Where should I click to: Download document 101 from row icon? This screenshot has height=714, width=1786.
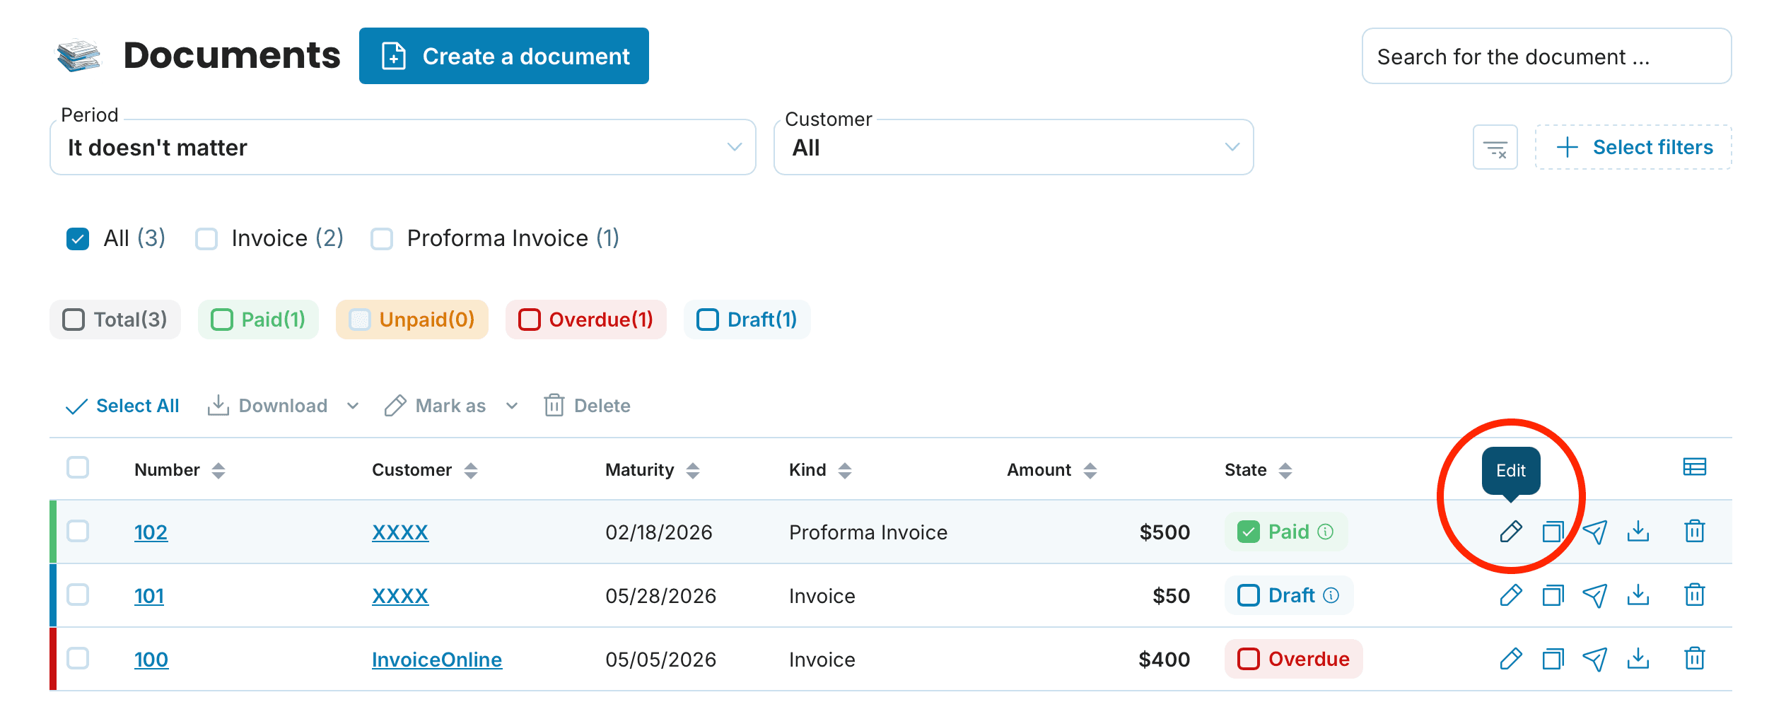[x=1638, y=595]
